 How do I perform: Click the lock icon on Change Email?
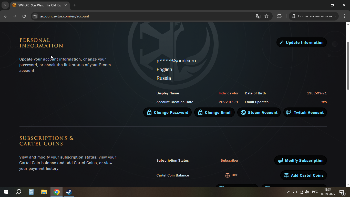coord(200,112)
